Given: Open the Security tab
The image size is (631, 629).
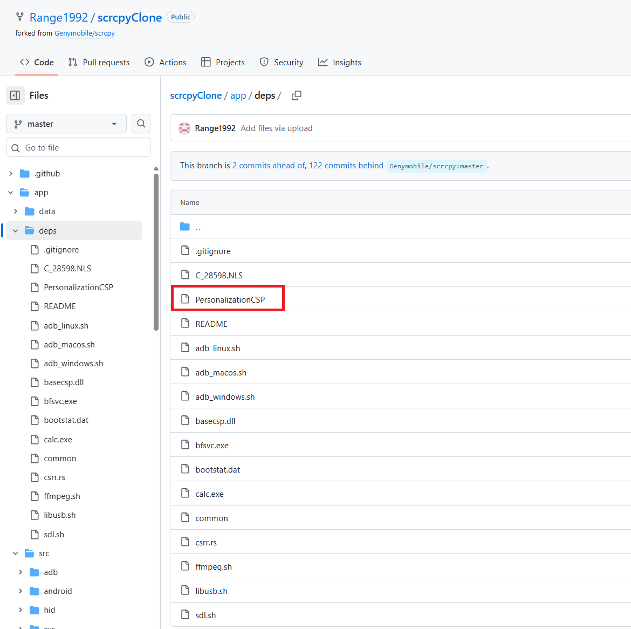Looking at the screenshot, I should coord(282,63).
